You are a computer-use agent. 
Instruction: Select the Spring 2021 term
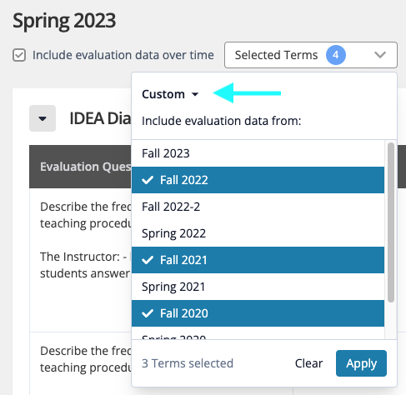tap(258, 287)
